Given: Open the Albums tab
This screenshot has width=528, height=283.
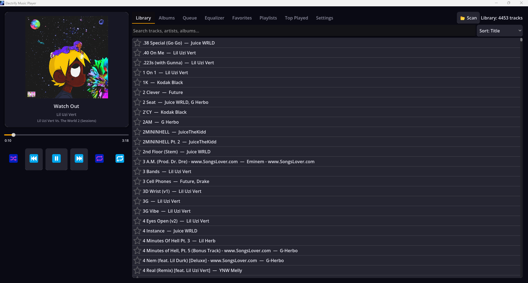Looking at the screenshot, I should [167, 18].
